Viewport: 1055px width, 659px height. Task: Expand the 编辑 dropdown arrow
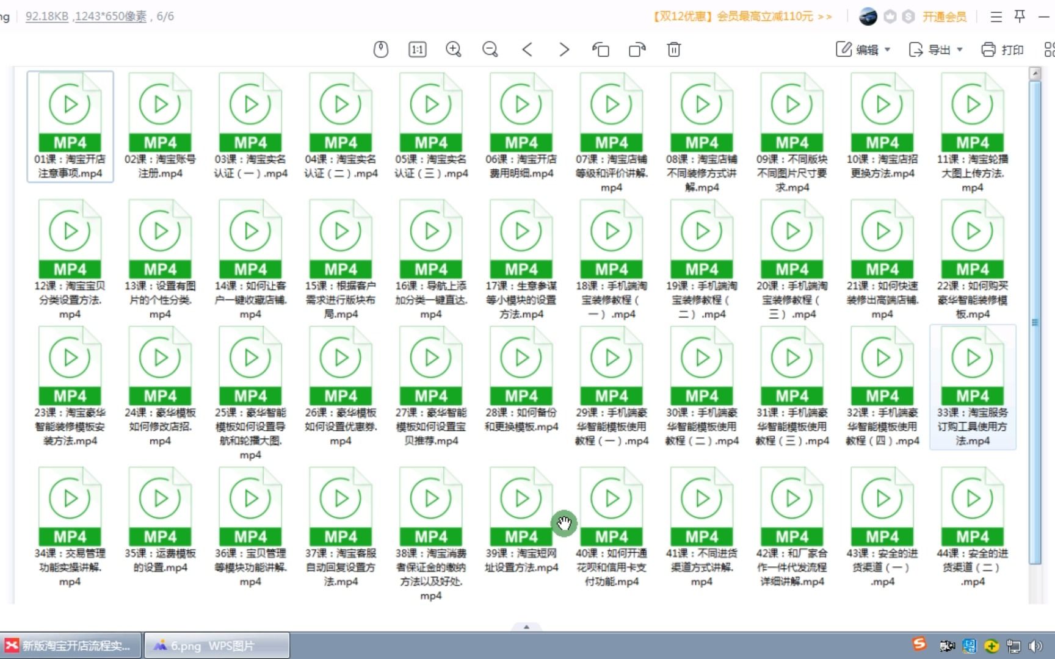pyautogui.click(x=887, y=49)
